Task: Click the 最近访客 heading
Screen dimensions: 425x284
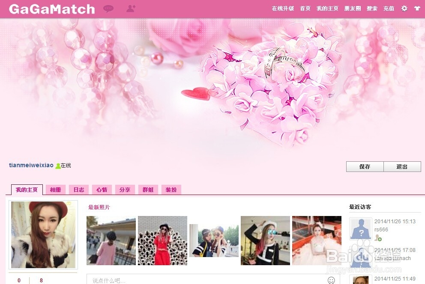Action: 360,207
